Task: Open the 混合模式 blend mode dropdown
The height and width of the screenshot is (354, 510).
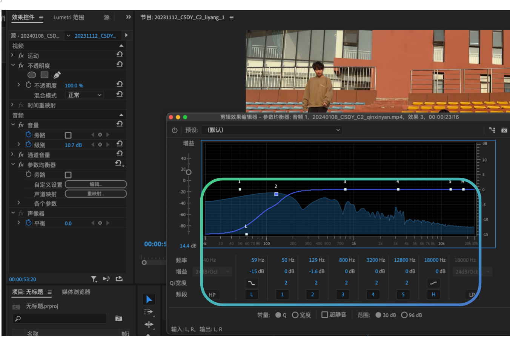Action: point(84,95)
